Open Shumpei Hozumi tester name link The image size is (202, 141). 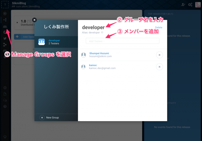99,53
